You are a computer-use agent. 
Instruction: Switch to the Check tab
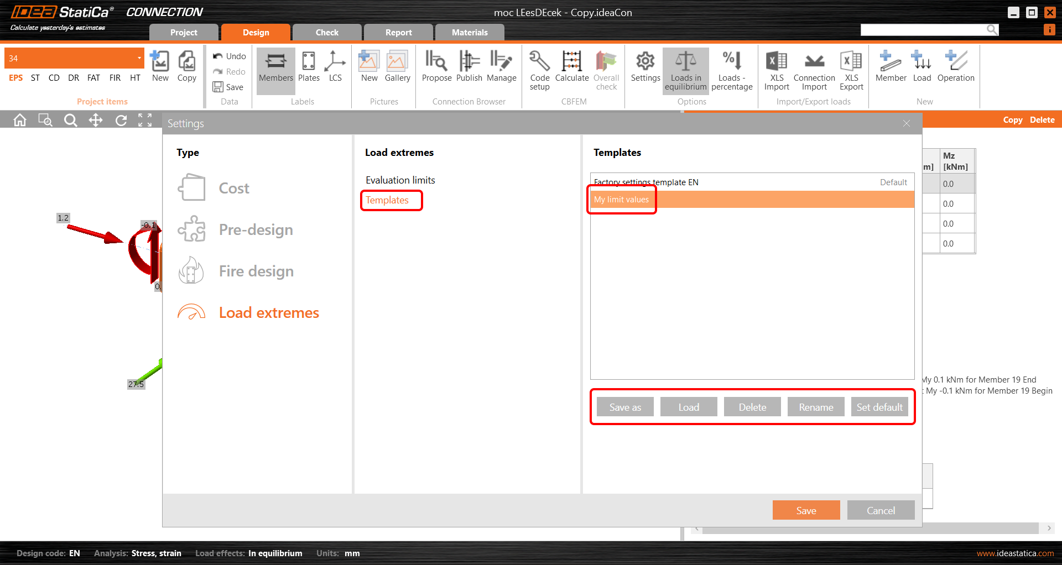[327, 33]
